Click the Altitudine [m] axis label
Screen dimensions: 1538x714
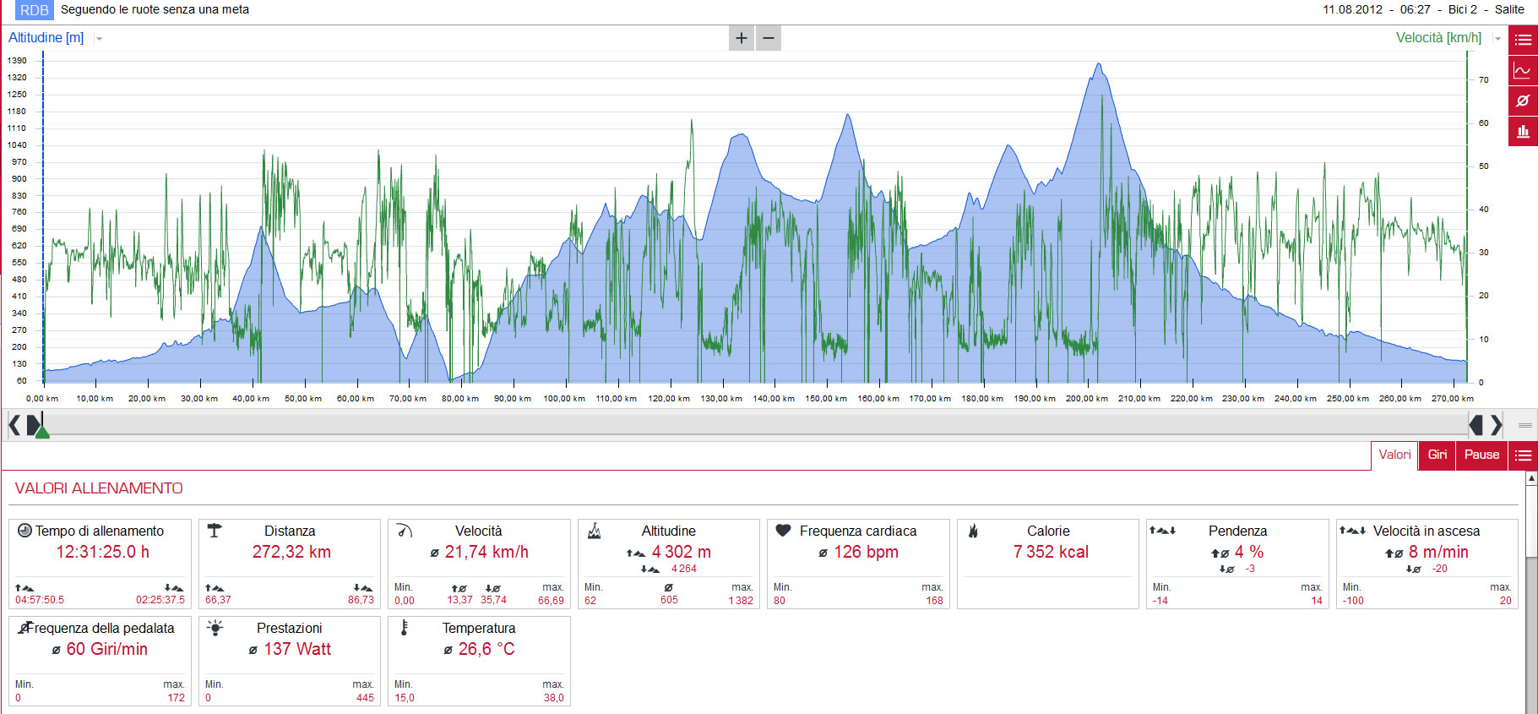(x=46, y=38)
